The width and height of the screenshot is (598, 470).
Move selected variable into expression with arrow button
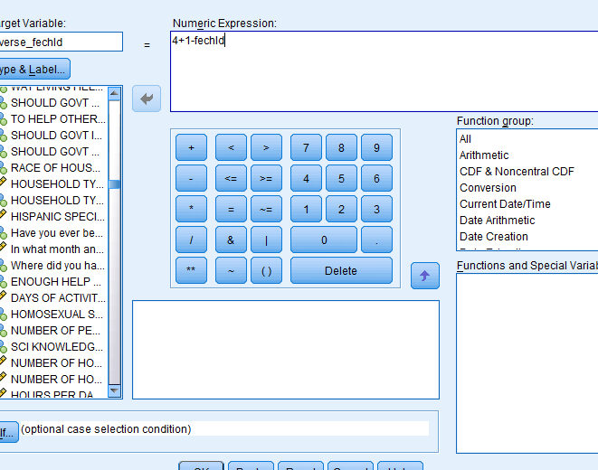tap(147, 99)
